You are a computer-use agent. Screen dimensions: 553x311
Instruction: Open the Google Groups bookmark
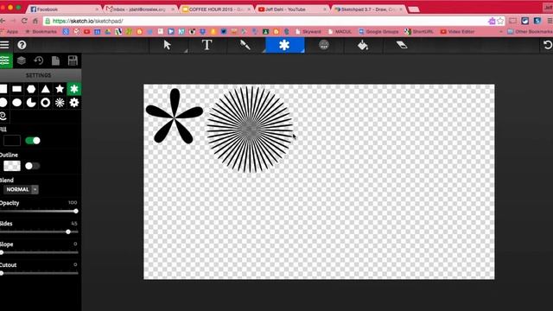point(378,32)
